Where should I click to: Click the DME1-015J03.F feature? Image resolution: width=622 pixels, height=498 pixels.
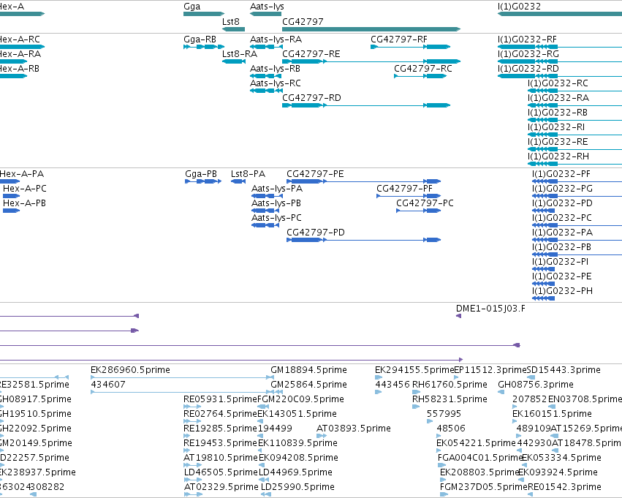pos(458,316)
